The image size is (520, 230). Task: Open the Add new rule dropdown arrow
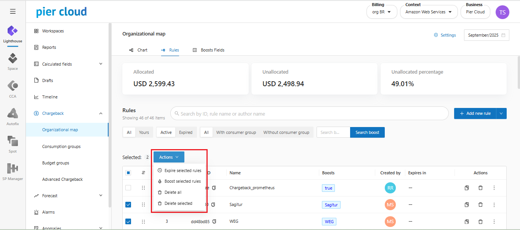(501, 113)
